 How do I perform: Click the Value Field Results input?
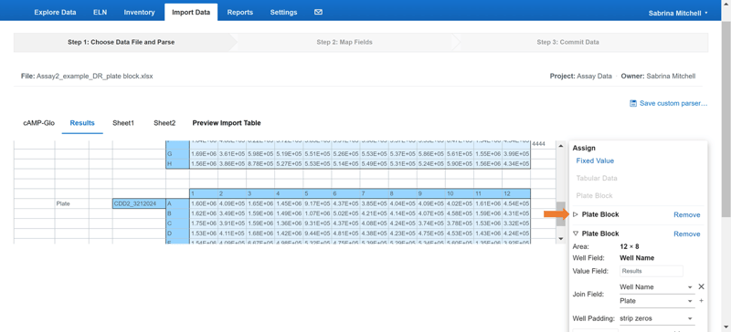point(652,271)
